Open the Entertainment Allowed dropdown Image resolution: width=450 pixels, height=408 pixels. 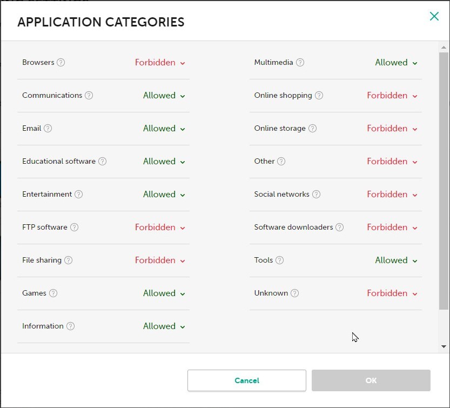[164, 195]
